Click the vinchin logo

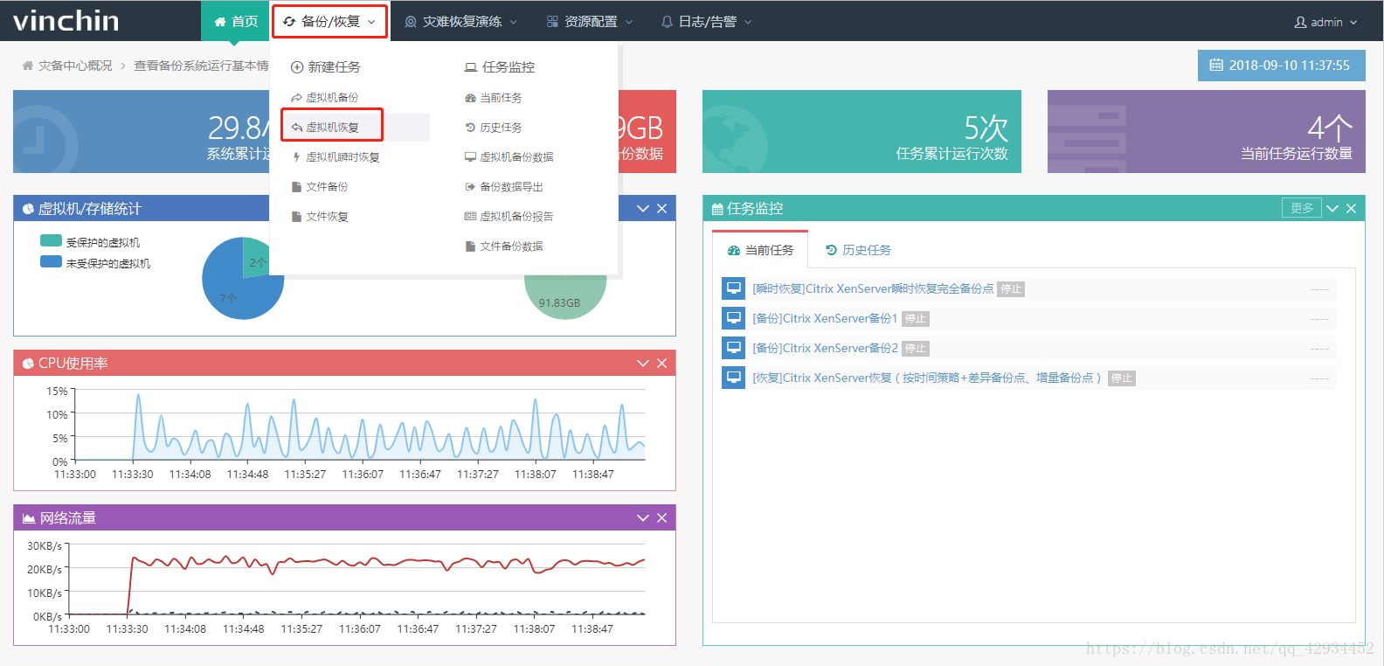click(x=66, y=21)
